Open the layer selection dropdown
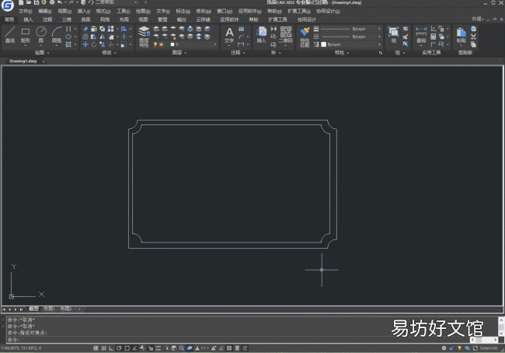Viewport: 505px width, 353px height. tap(215, 44)
